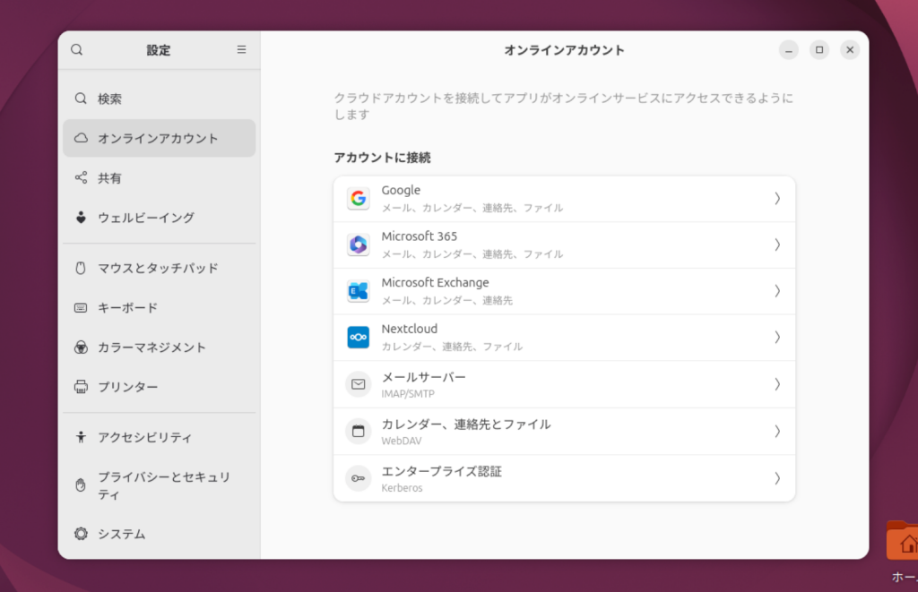Viewport: 918px width, 592px height.
Task: Open マウスとタッチパッド settings
Action: point(158,268)
